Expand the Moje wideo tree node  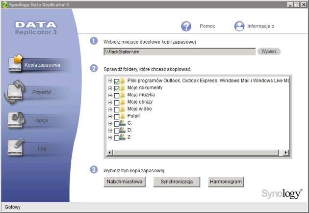(110, 109)
